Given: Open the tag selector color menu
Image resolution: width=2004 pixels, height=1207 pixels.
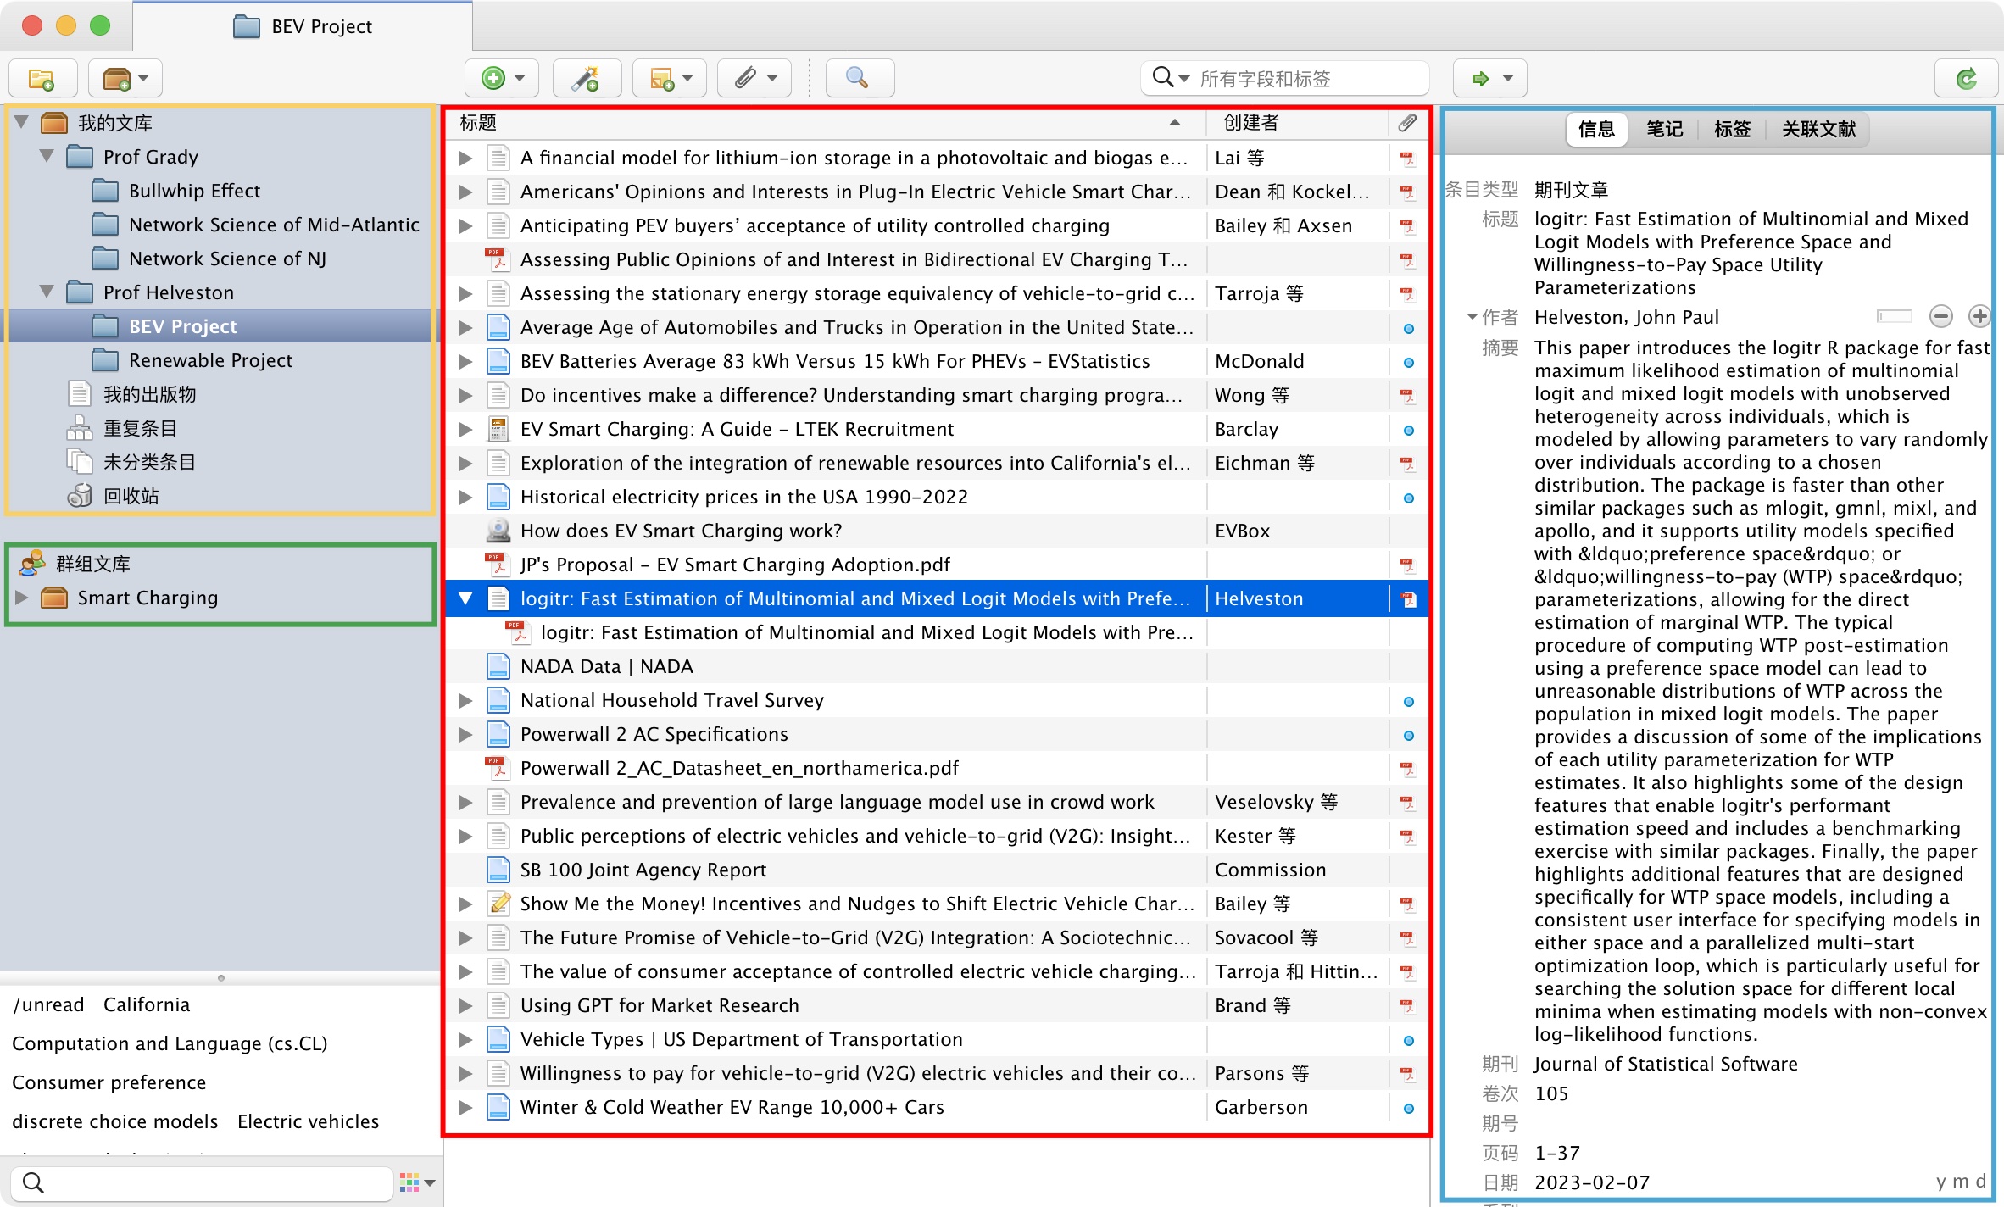Looking at the screenshot, I should (x=417, y=1182).
